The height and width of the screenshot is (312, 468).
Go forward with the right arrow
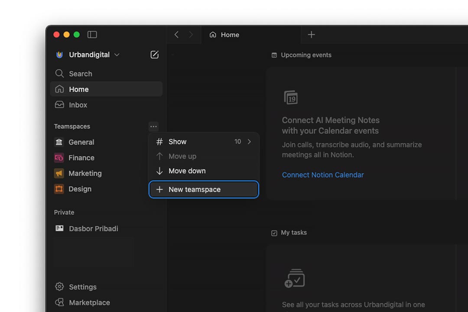[x=191, y=35]
